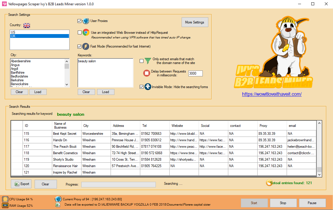Select Berkshire in the city list
The image size is (333, 210).
point(17,80)
